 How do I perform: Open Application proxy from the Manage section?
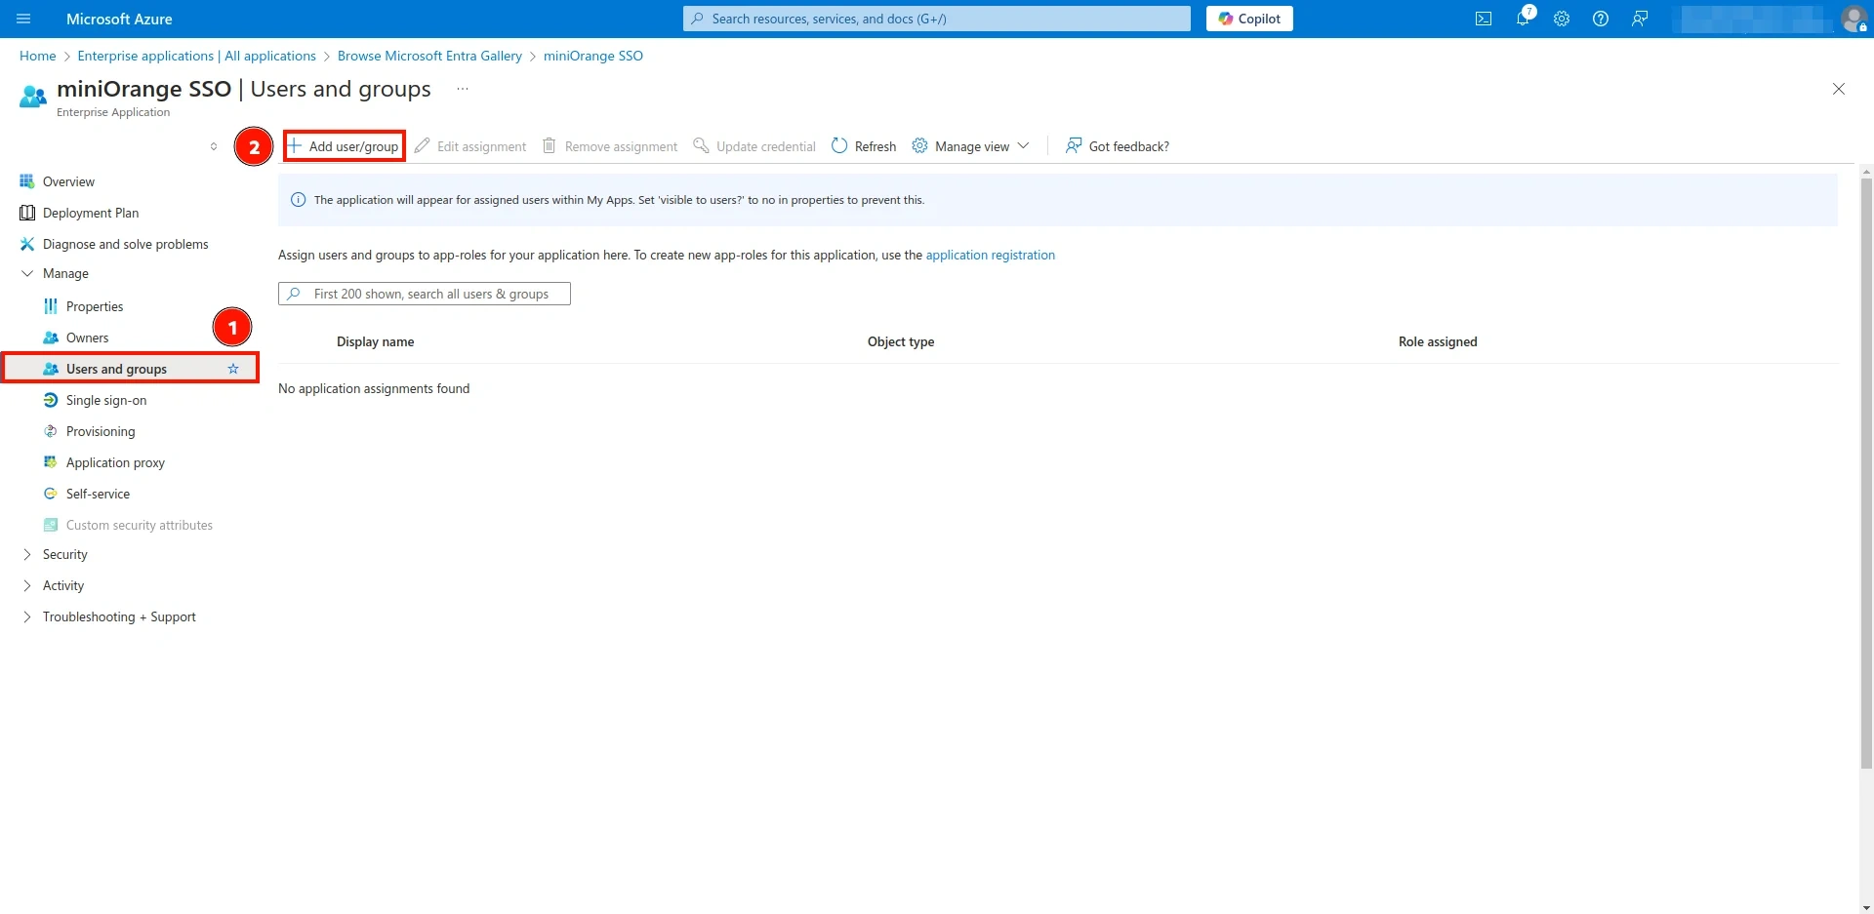coord(115,461)
